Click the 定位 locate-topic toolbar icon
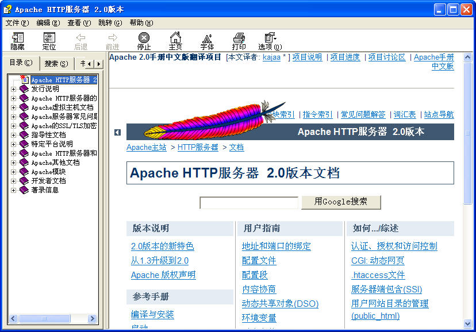The width and height of the screenshot is (476, 332). pos(49,40)
